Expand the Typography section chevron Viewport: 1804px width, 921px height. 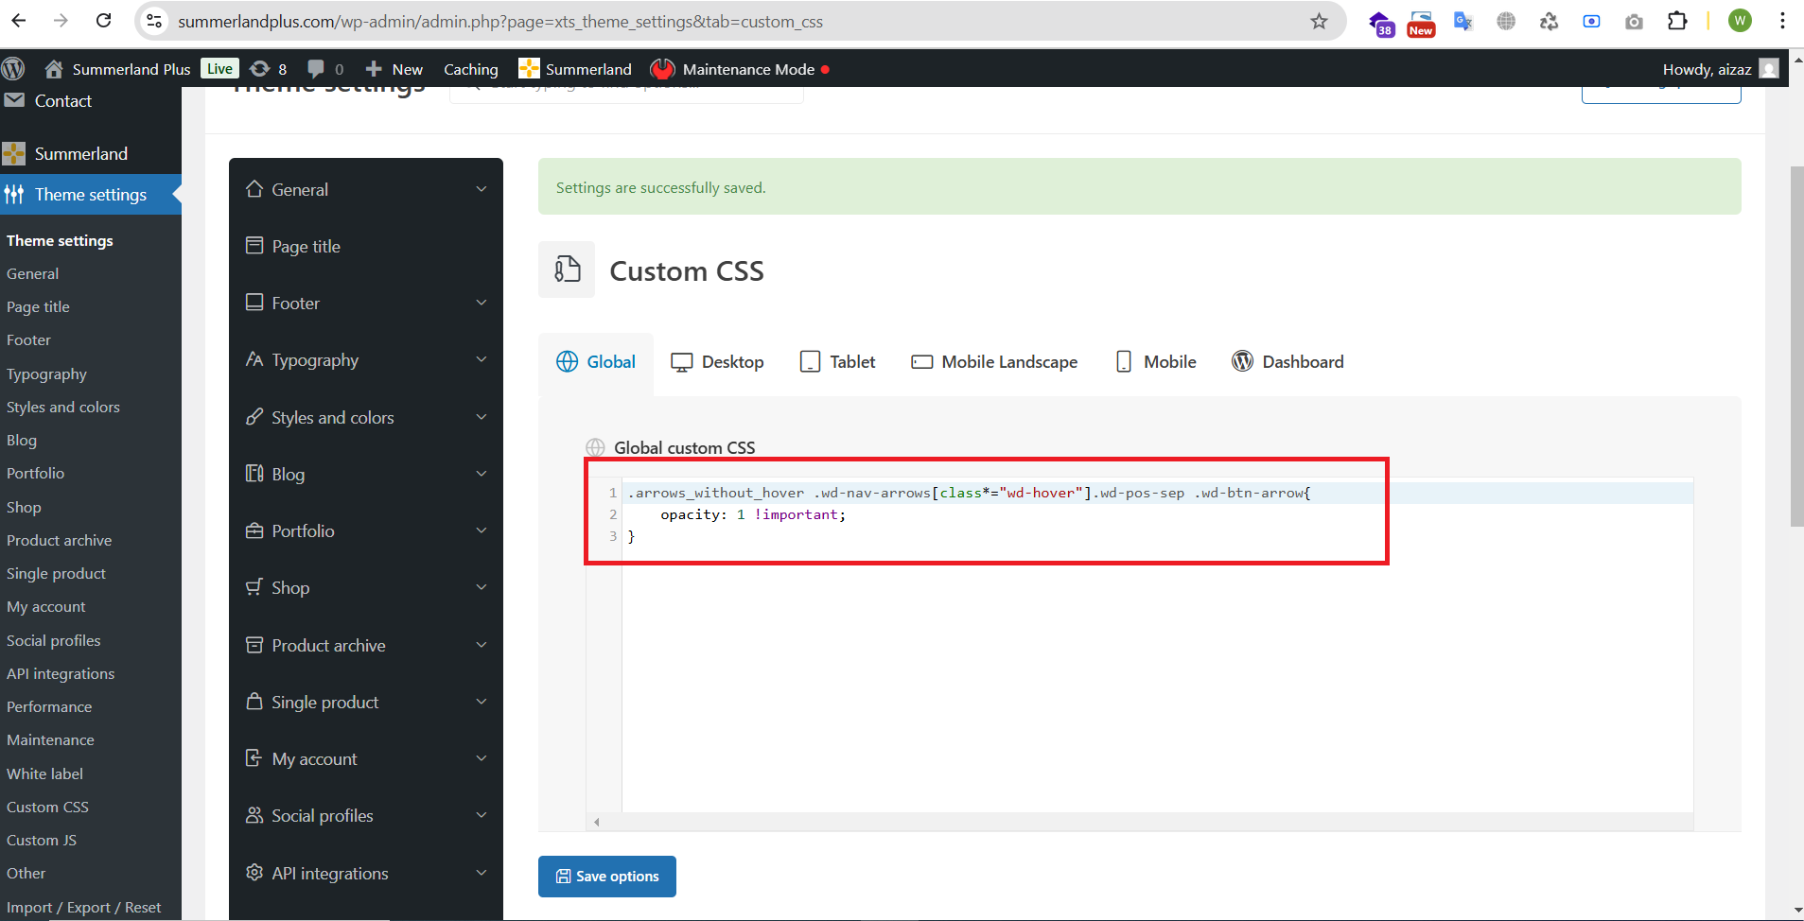(x=482, y=359)
